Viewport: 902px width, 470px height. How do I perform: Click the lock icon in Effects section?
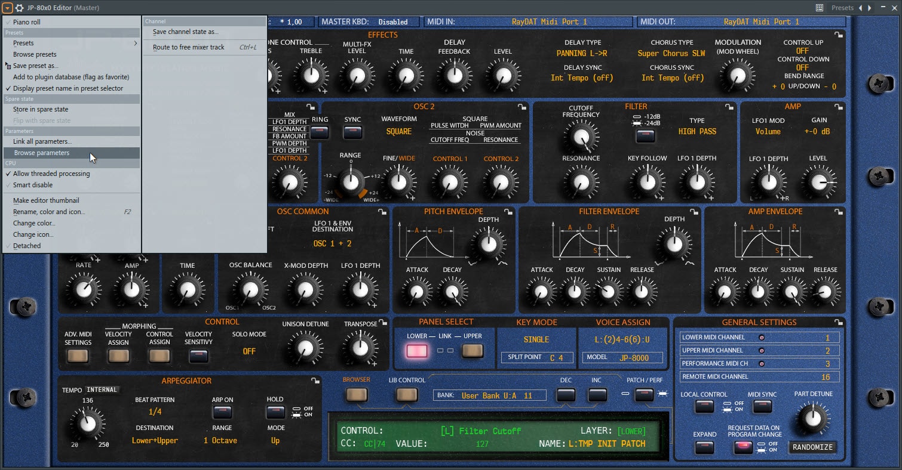click(x=839, y=35)
